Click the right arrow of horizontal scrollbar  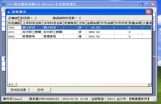pyautogui.click(x=149, y=84)
